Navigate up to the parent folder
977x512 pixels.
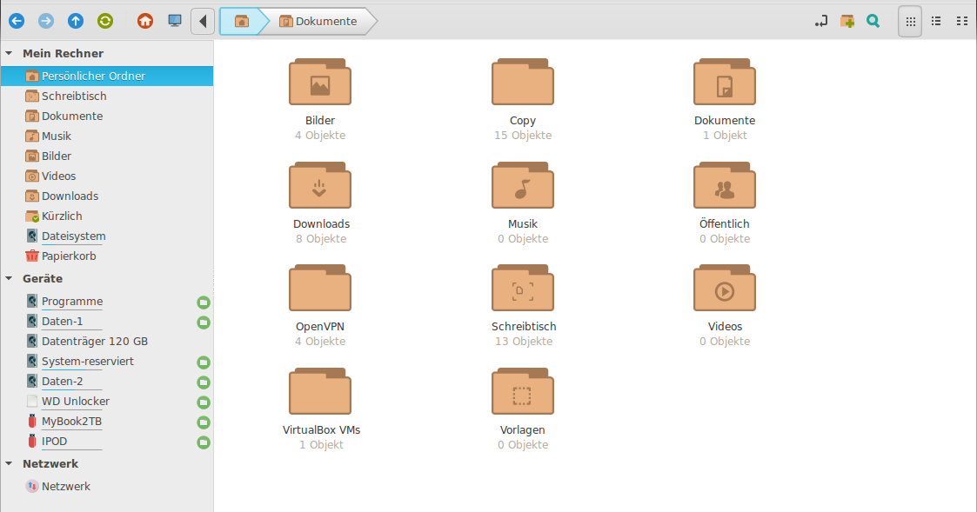point(76,21)
